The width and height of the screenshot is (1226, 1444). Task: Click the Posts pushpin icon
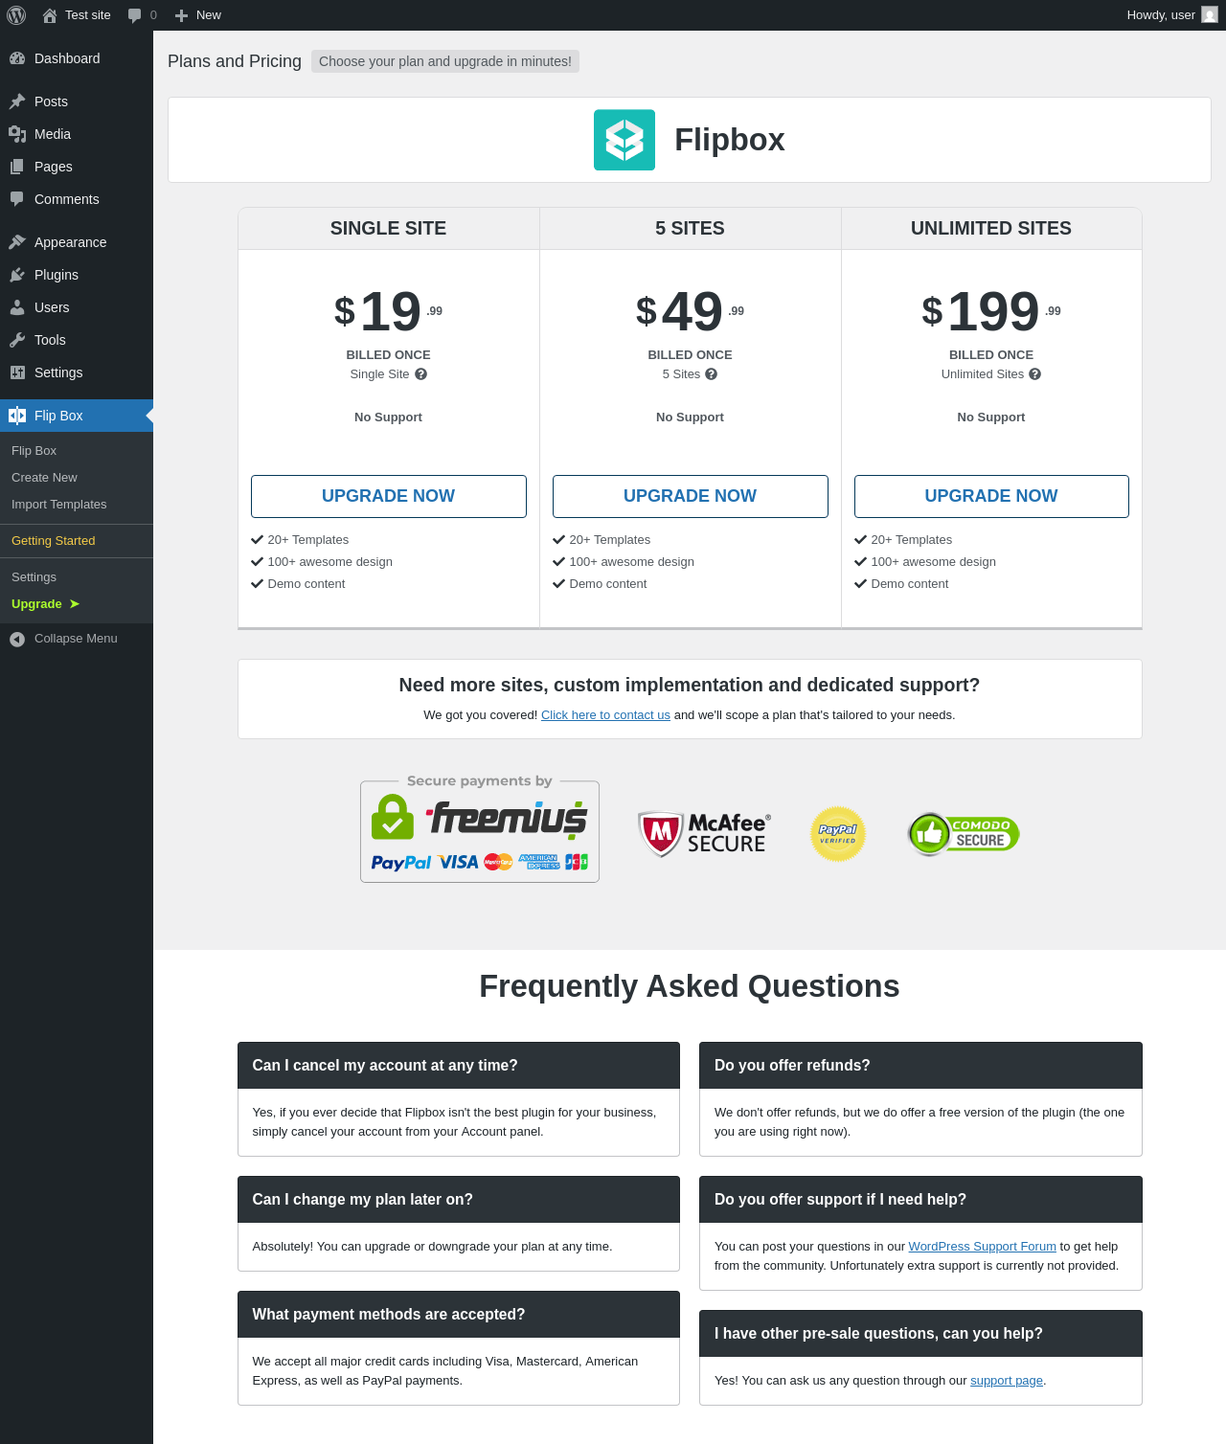tap(17, 102)
